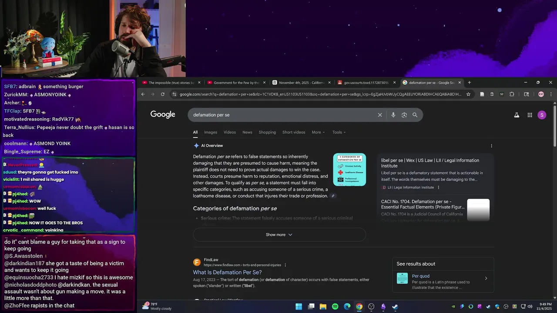Open the site information icon in address bar
The width and height of the screenshot is (557, 313).
[x=174, y=94]
